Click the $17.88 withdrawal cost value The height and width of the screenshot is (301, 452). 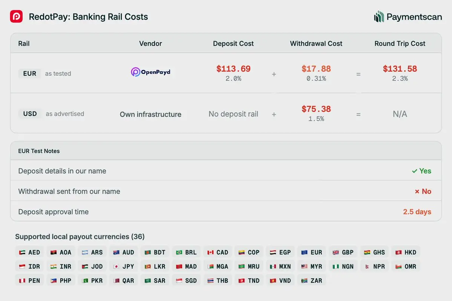pos(316,69)
